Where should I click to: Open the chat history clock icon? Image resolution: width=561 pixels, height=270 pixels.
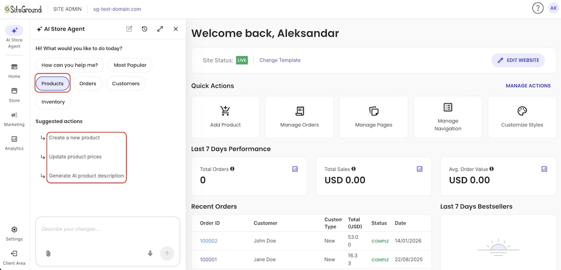pos(144,29)
